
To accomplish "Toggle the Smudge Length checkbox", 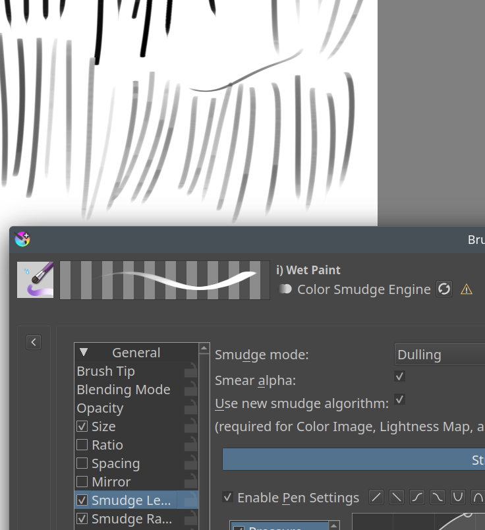I will click(x=82, y=500).
